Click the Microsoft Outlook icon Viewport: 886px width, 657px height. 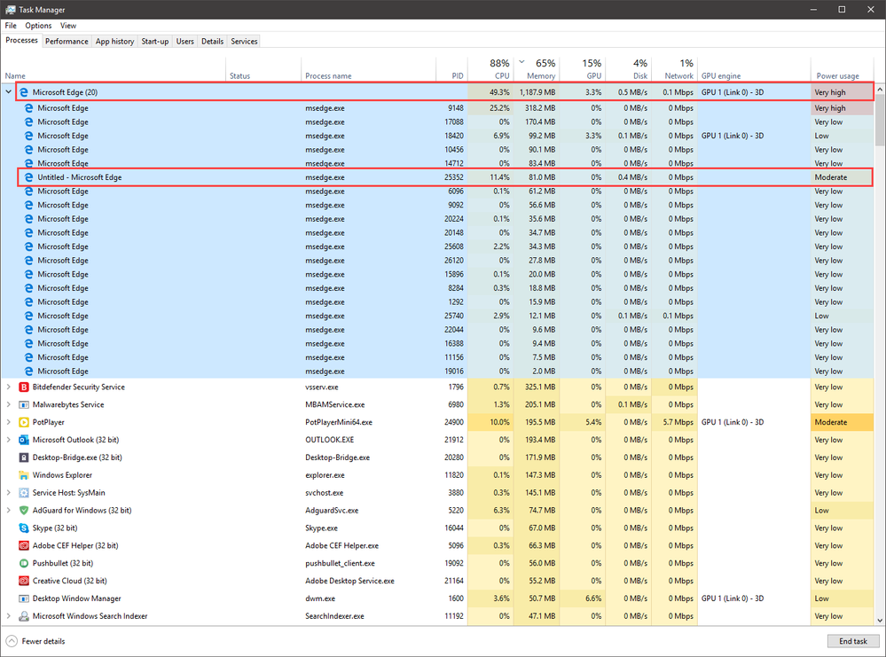(x=24, y=440)
